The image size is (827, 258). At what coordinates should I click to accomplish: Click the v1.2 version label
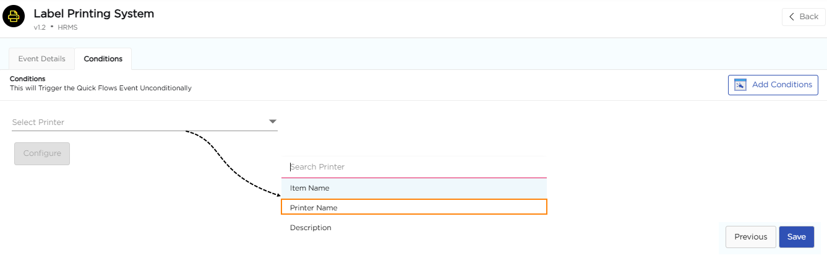[x=40, y=27]
